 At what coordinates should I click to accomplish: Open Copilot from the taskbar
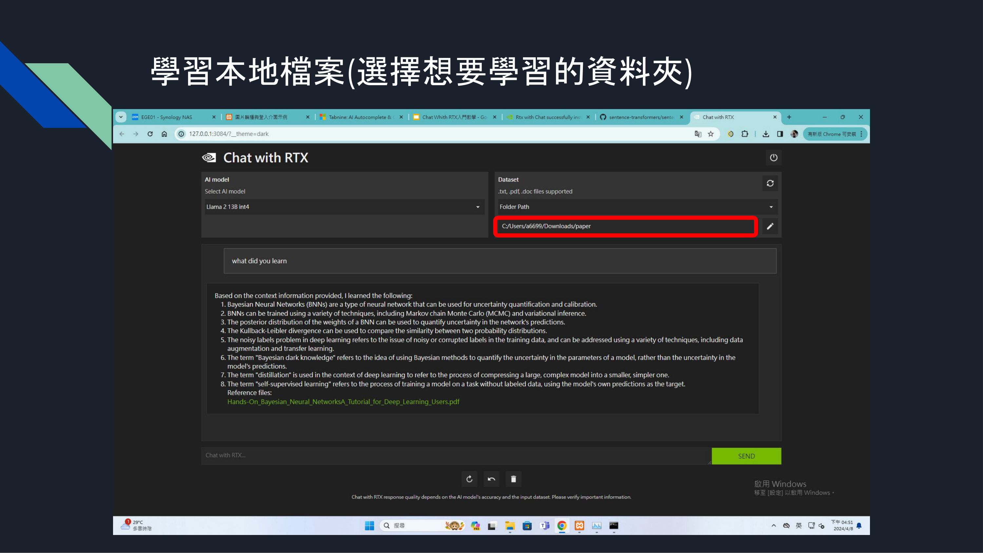coord(475,526)
